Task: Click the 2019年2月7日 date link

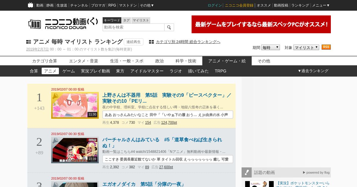Action: [x=37, y=49]
